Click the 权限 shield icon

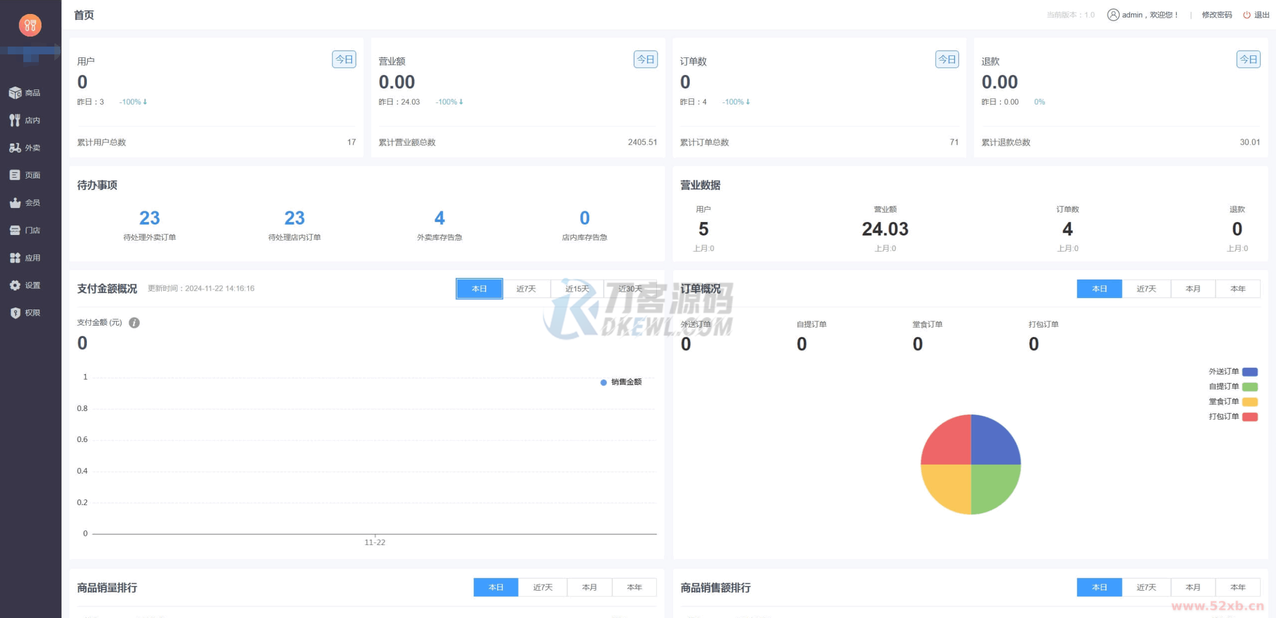point(15,313)
